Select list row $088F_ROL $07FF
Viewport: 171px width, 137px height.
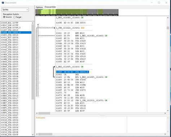click(16, 23)
